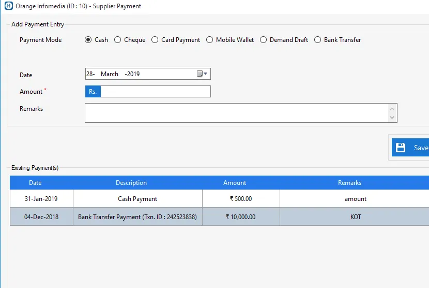This screenshot has height=288, width=429.
Task: Choose Card Payment radio option
Action: click(155, 40)
